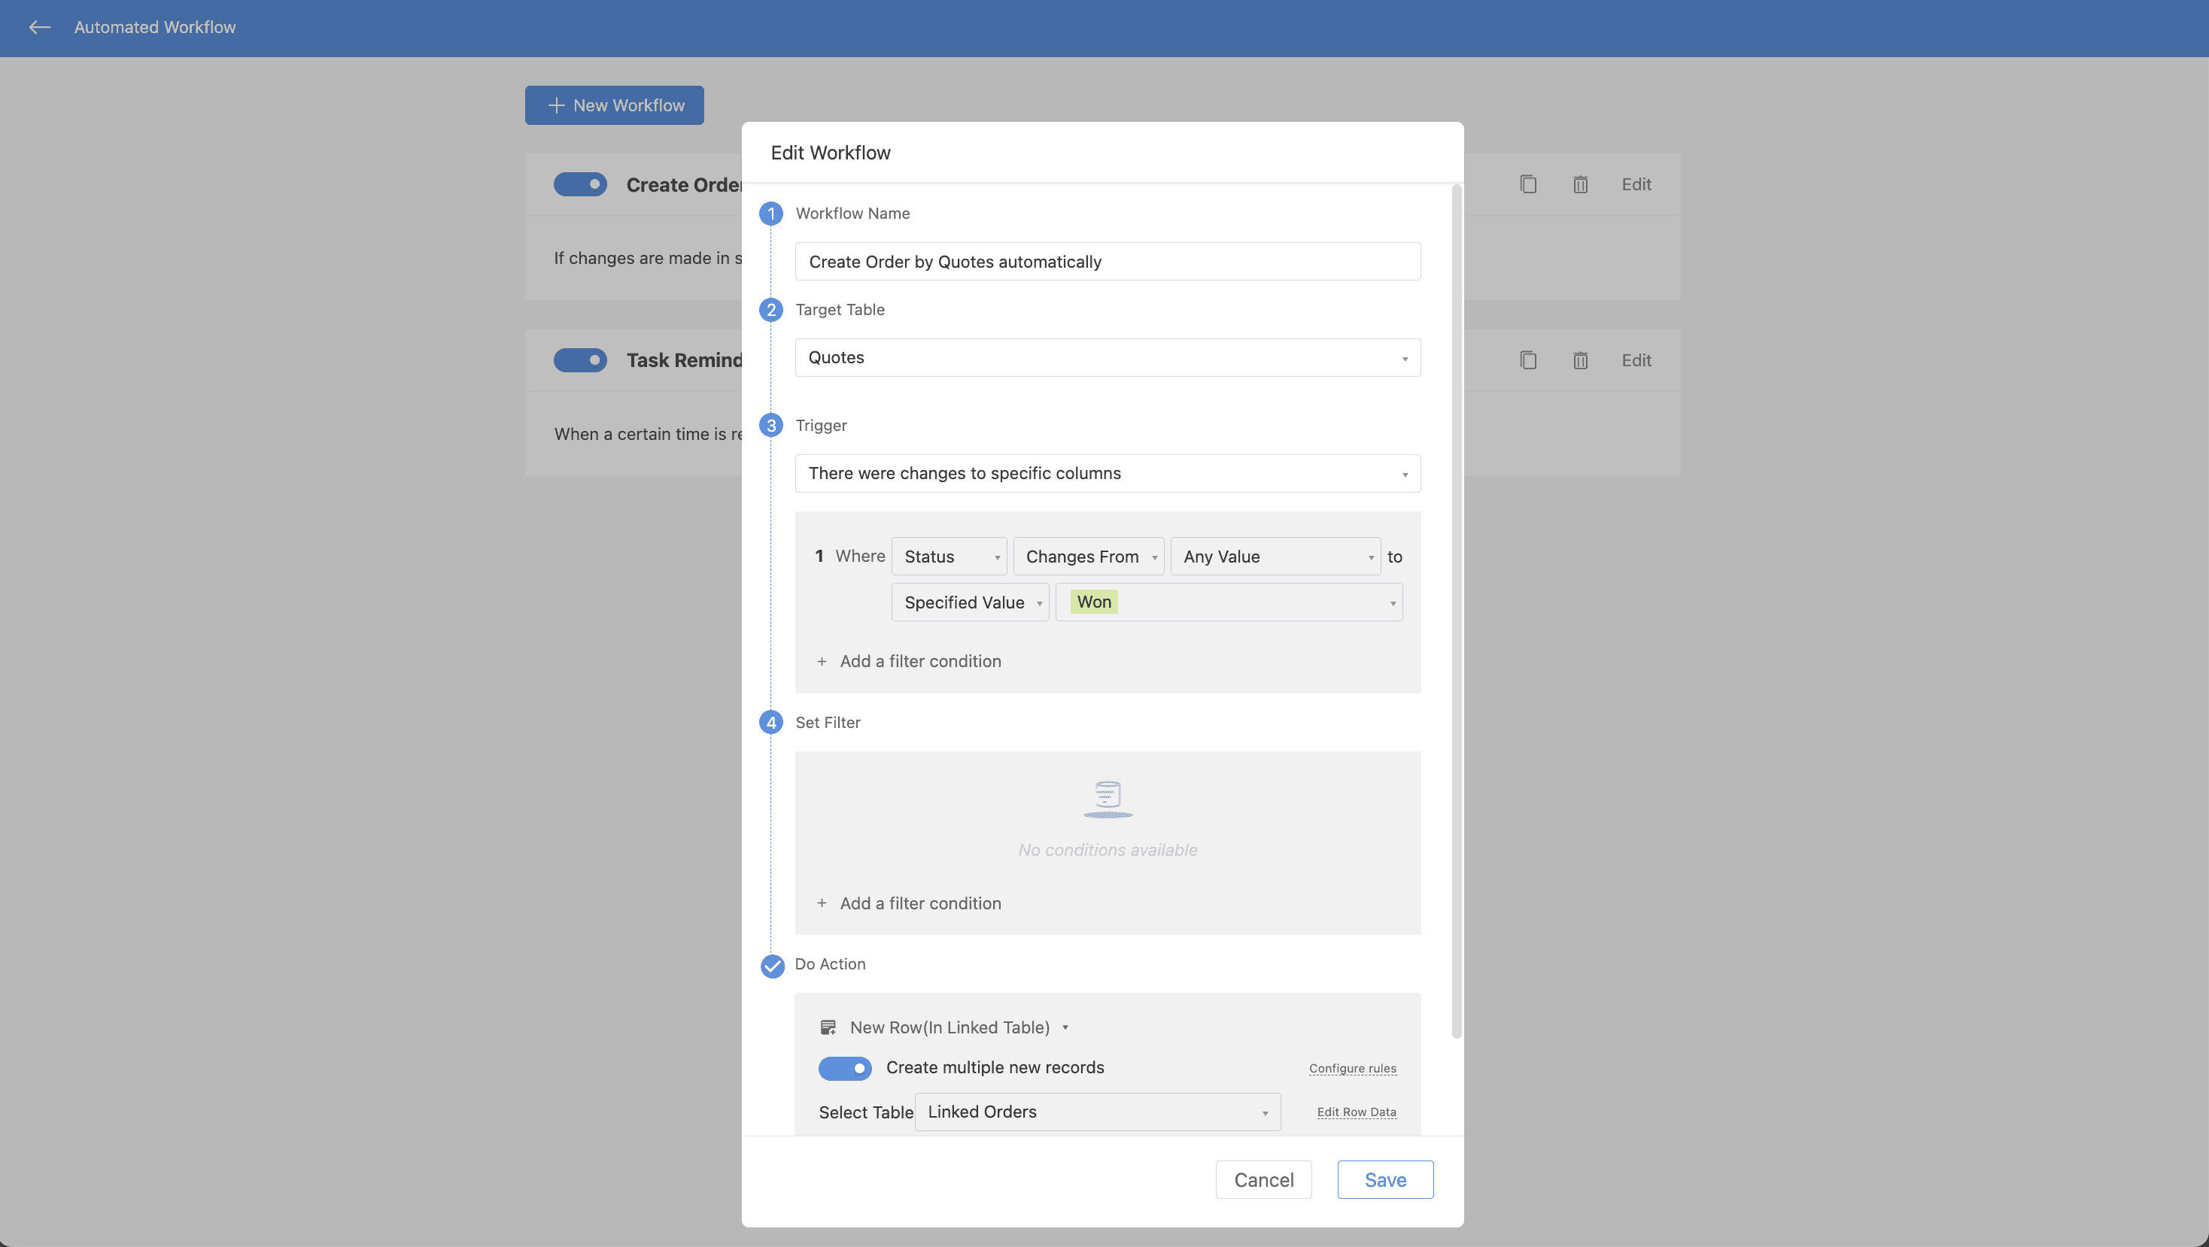
Task: Click the New Row table icon in Do Action
Action: tap(828, 1027)
